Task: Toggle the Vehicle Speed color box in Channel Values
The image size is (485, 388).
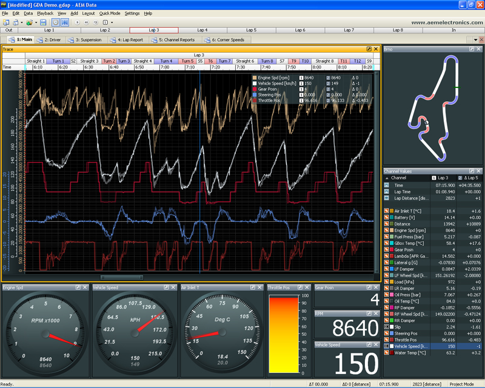Action: point(391,347)
